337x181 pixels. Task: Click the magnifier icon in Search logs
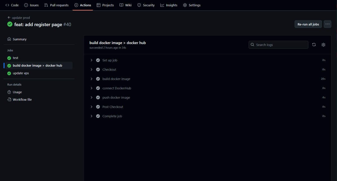pyautogui.click(x=252, y=45)
